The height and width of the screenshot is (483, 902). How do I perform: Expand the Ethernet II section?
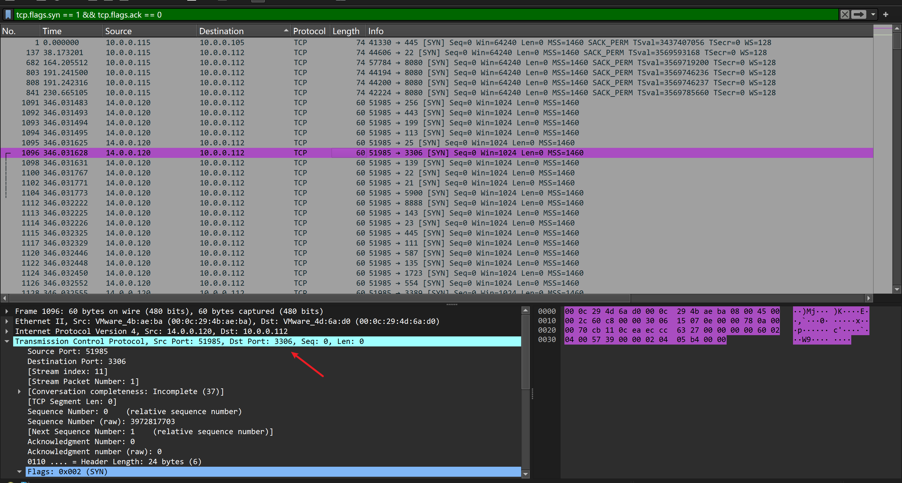7,321
